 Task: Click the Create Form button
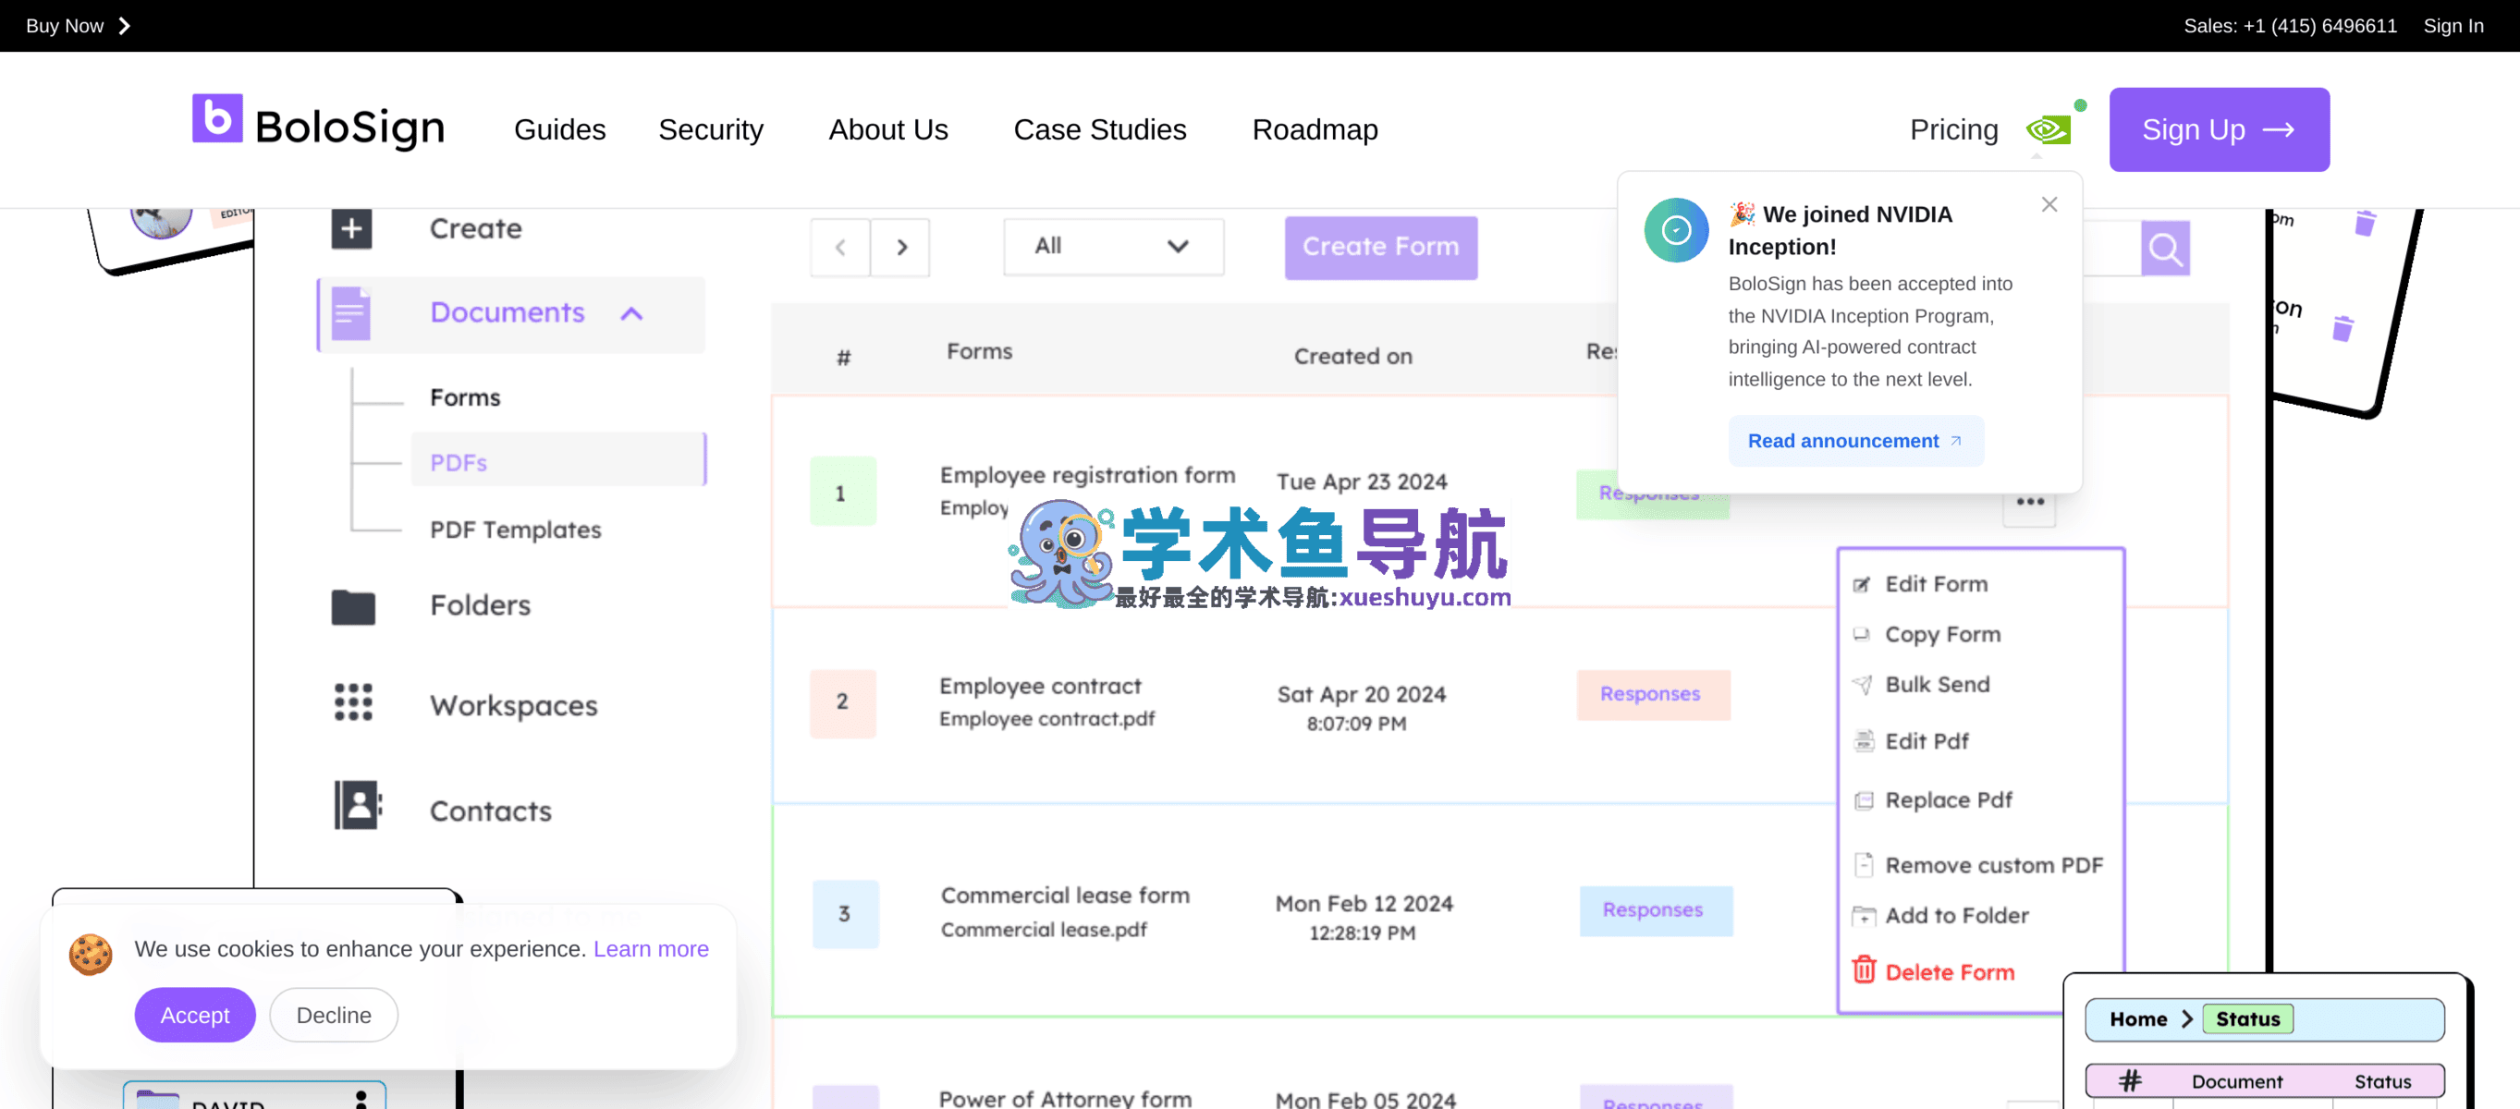(x=1380, y=248)
